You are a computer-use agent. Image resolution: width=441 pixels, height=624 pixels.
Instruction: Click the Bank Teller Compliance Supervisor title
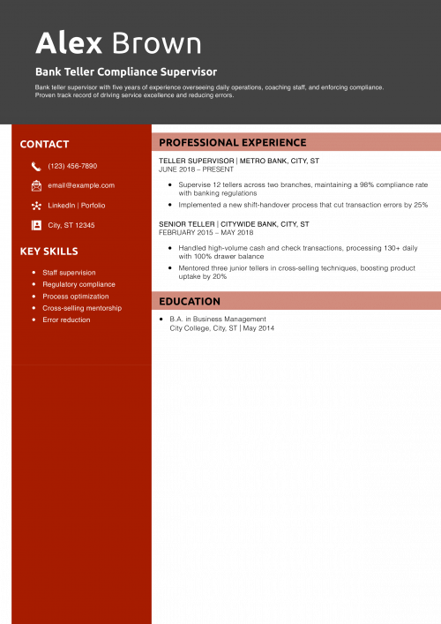click(x=126, y=71)
